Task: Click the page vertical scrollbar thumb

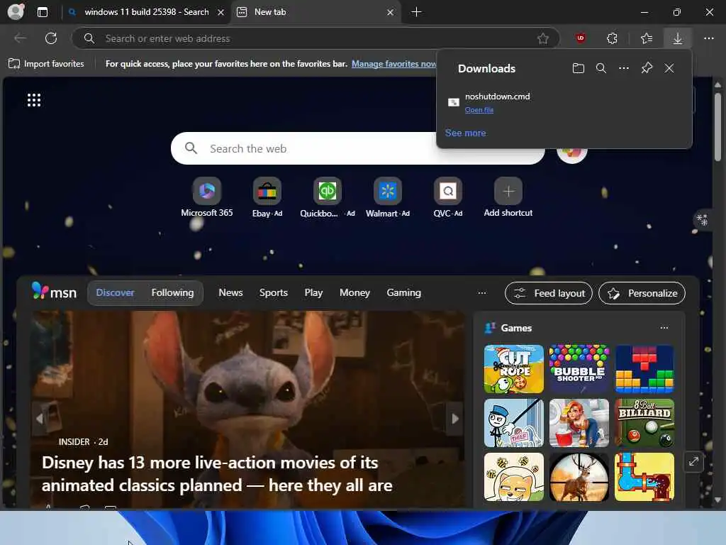Action: (x=717, y=127)
